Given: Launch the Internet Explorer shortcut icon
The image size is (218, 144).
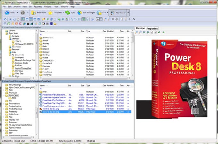Looking at the screenshot, I should coord(24,24).
